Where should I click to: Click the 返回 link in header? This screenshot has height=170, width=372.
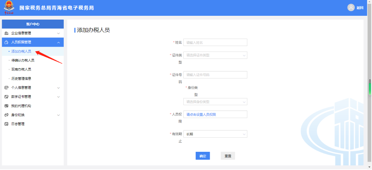click(x=360, y=8)
